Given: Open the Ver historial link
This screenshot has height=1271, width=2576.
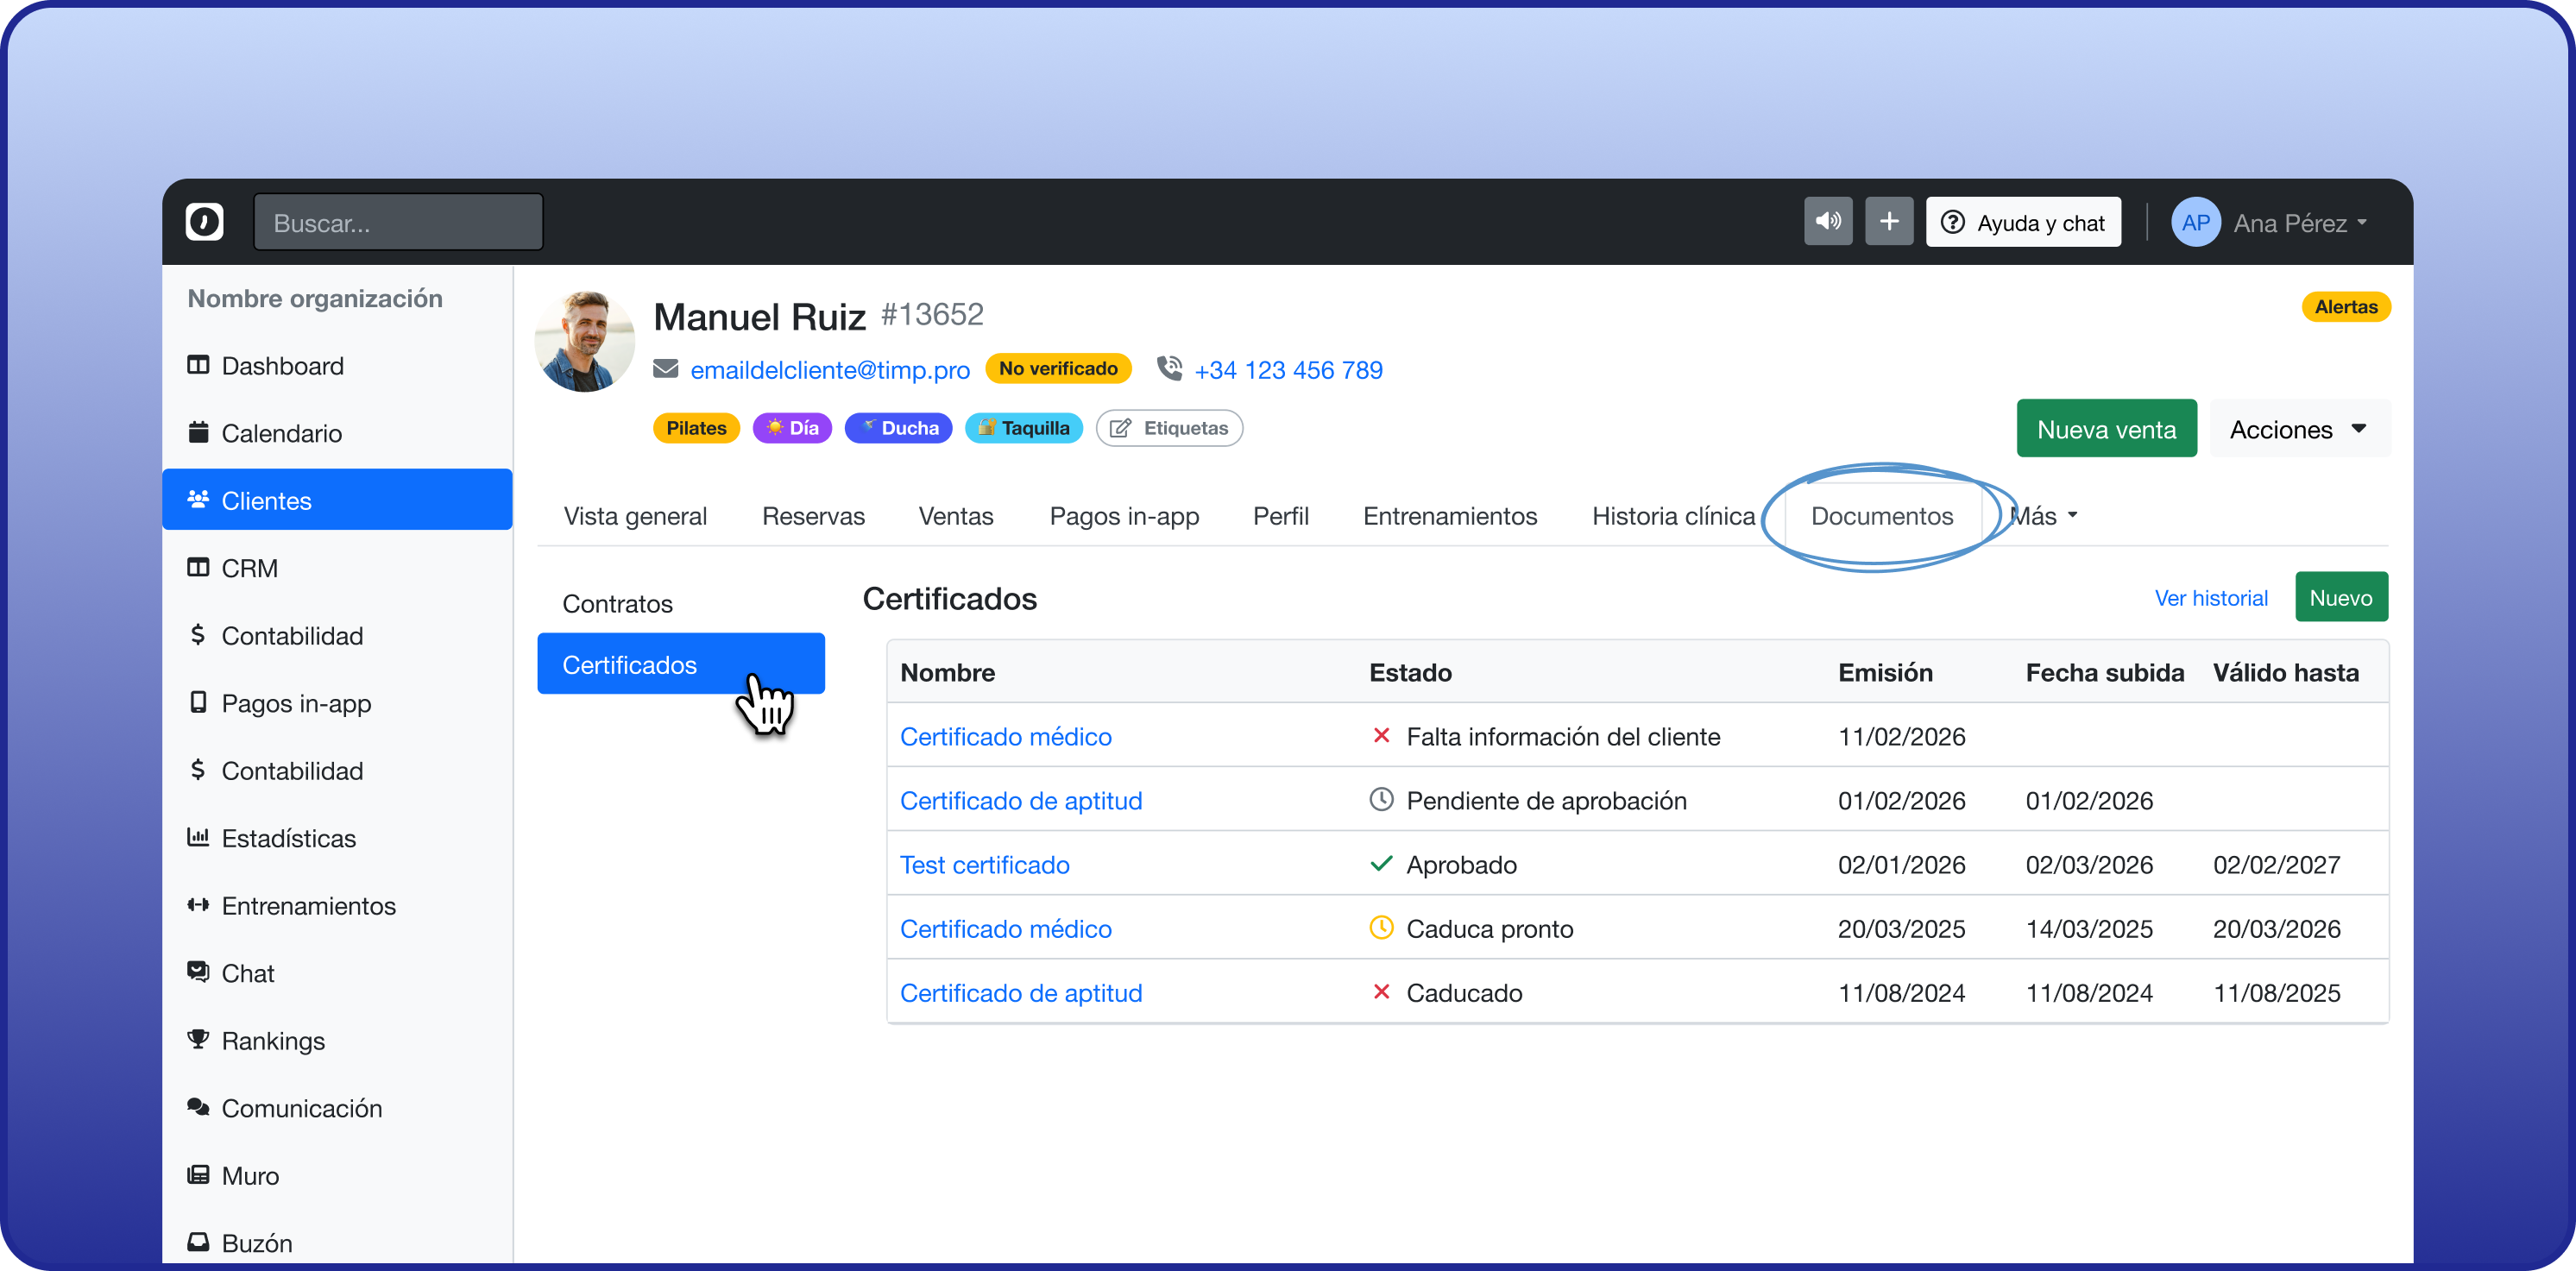Looking at the screenshot, I should click(2210, 598).
